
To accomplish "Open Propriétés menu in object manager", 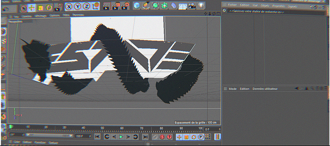I will pos(278,6).
